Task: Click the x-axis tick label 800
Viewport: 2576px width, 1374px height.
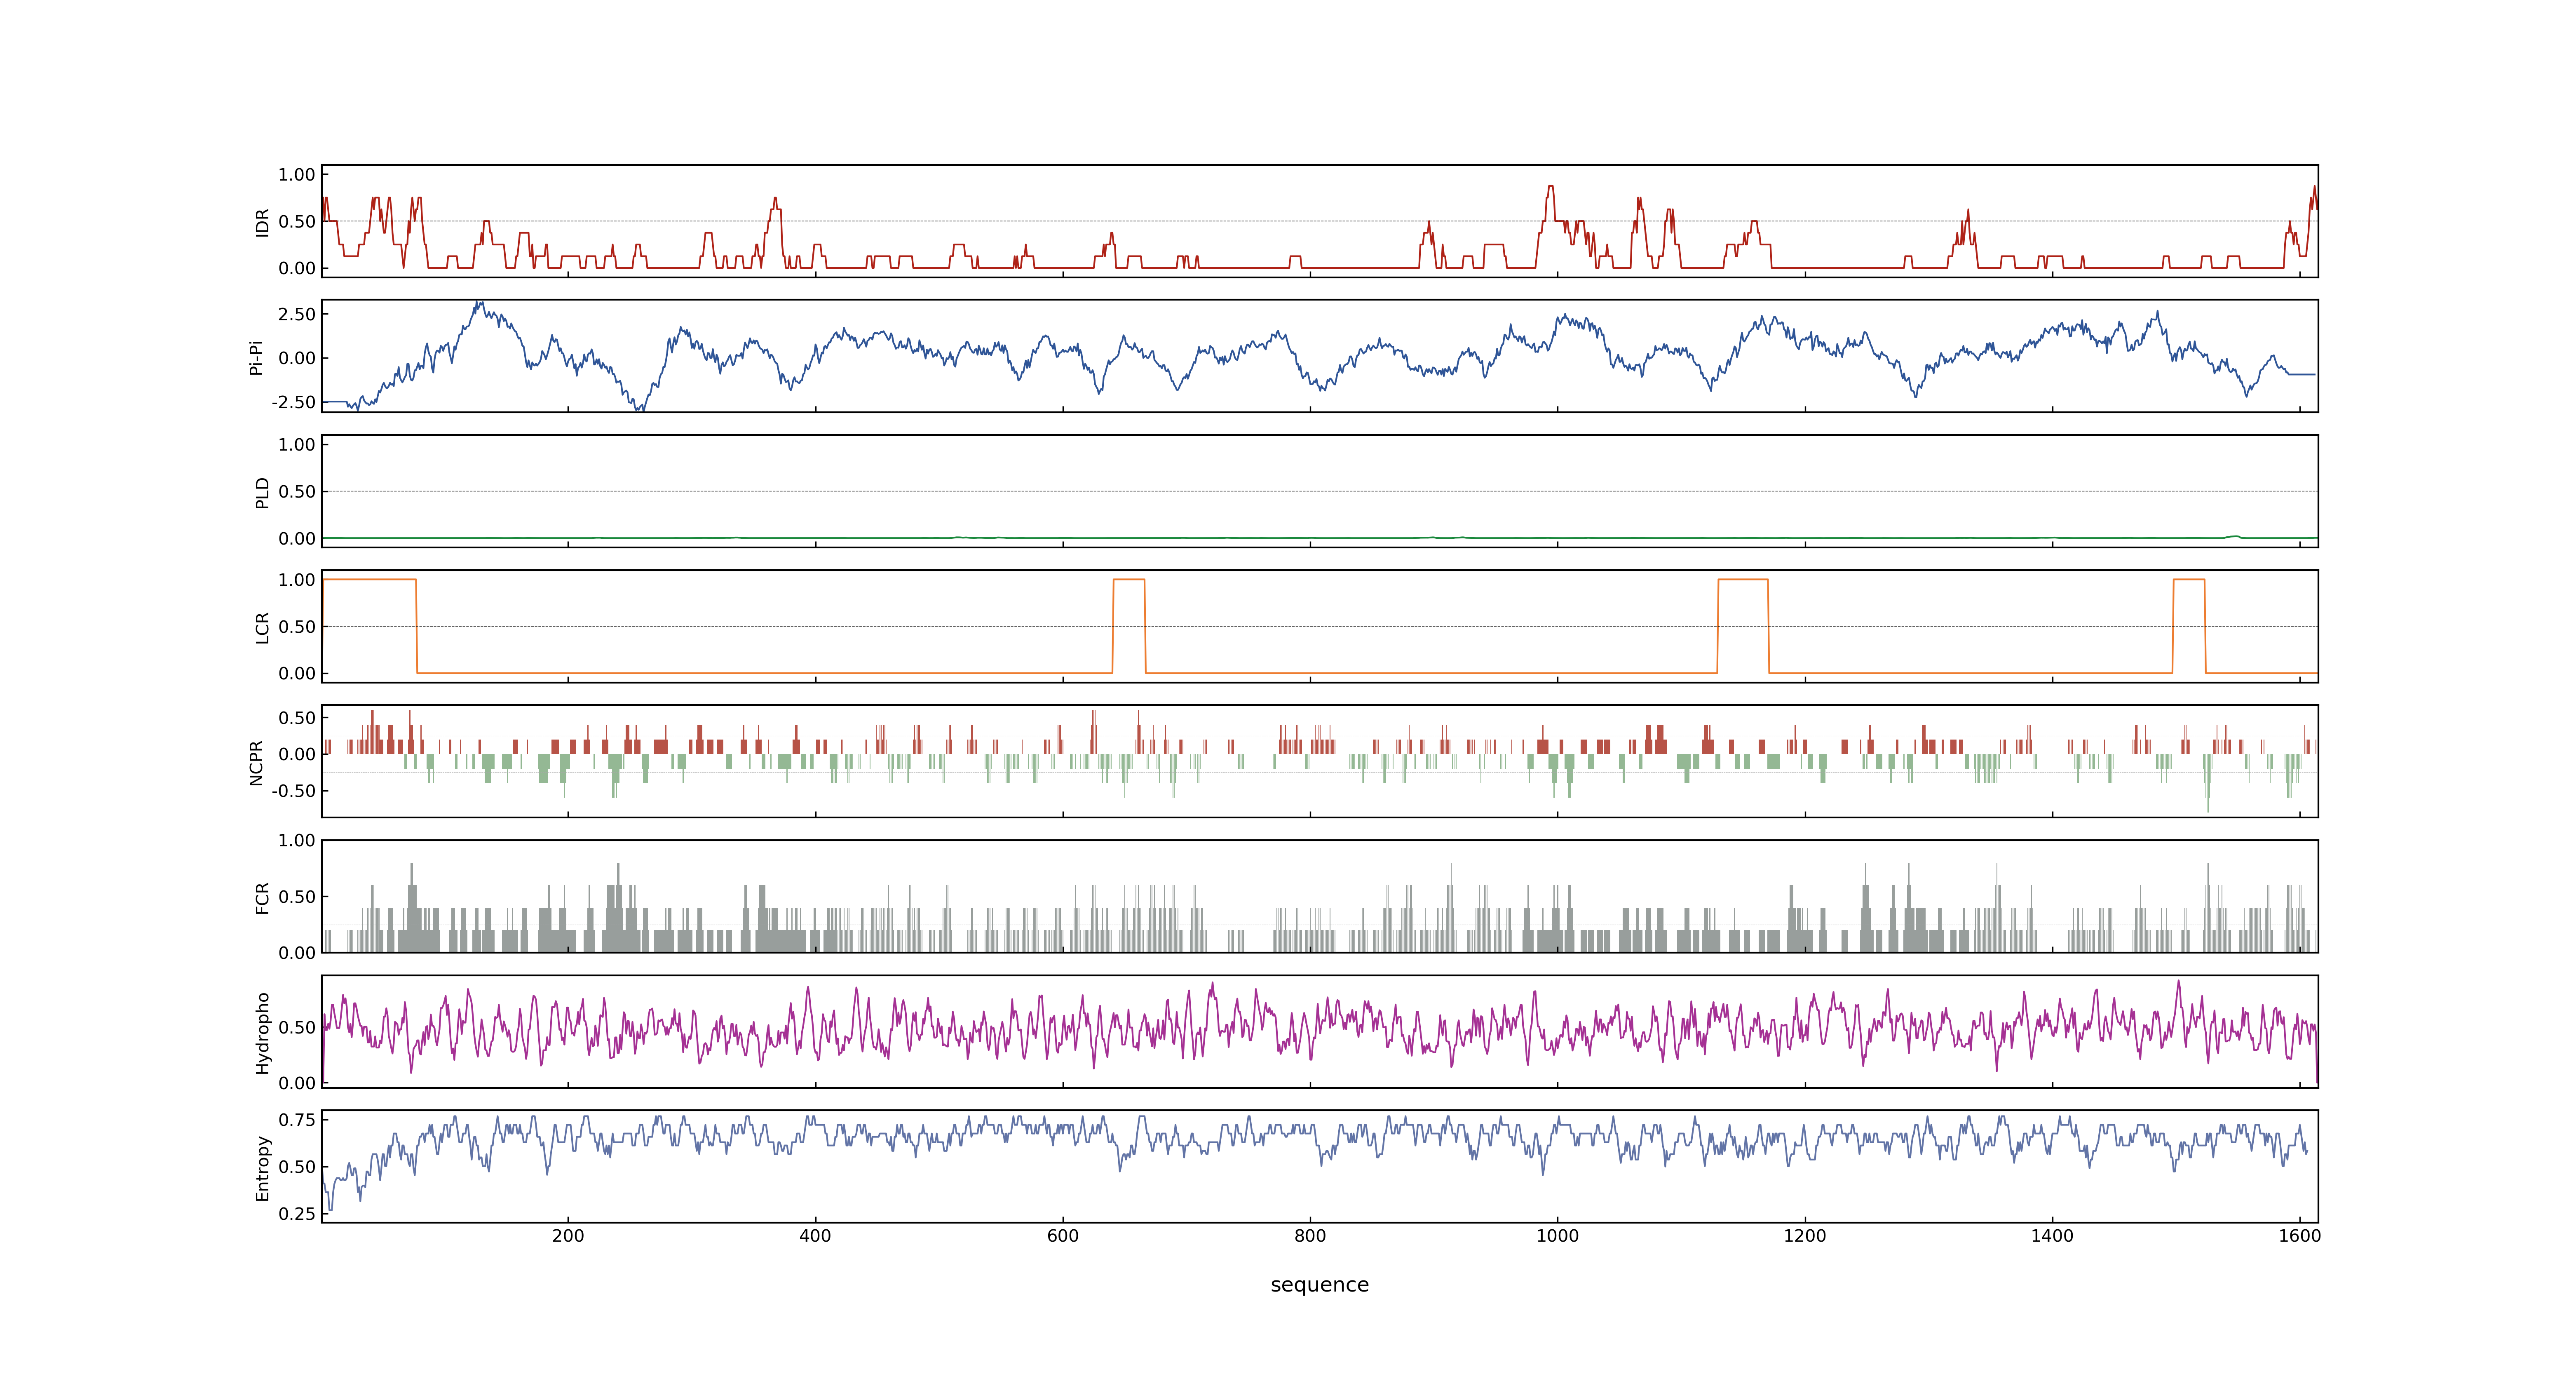Action: point(1310,1236)
